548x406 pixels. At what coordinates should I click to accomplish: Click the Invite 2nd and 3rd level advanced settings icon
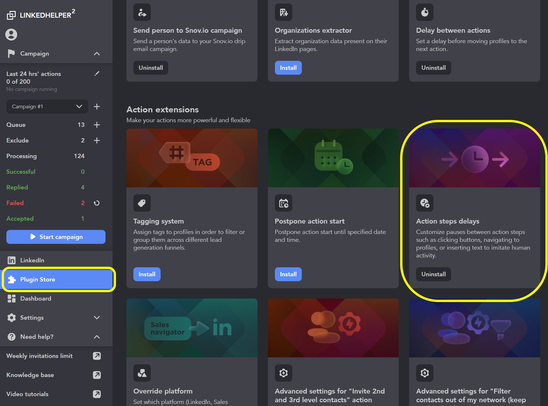284,373
